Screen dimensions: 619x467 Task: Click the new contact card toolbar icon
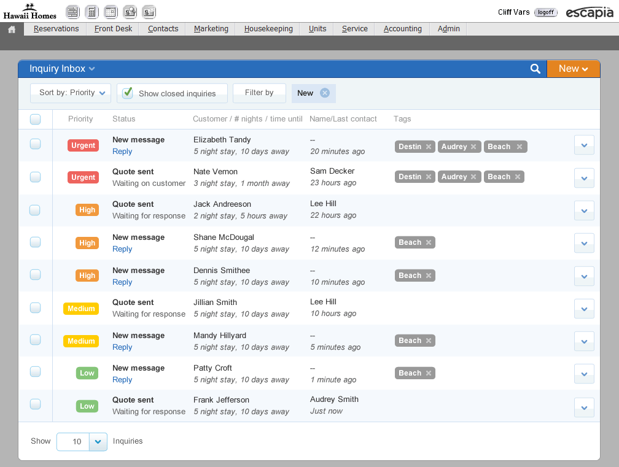(x=149, y=12)
